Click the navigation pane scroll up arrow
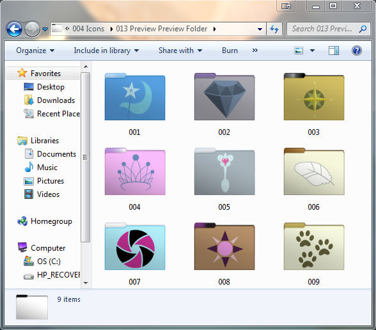Viewport: 376px width, 330px height. point(86,67)
